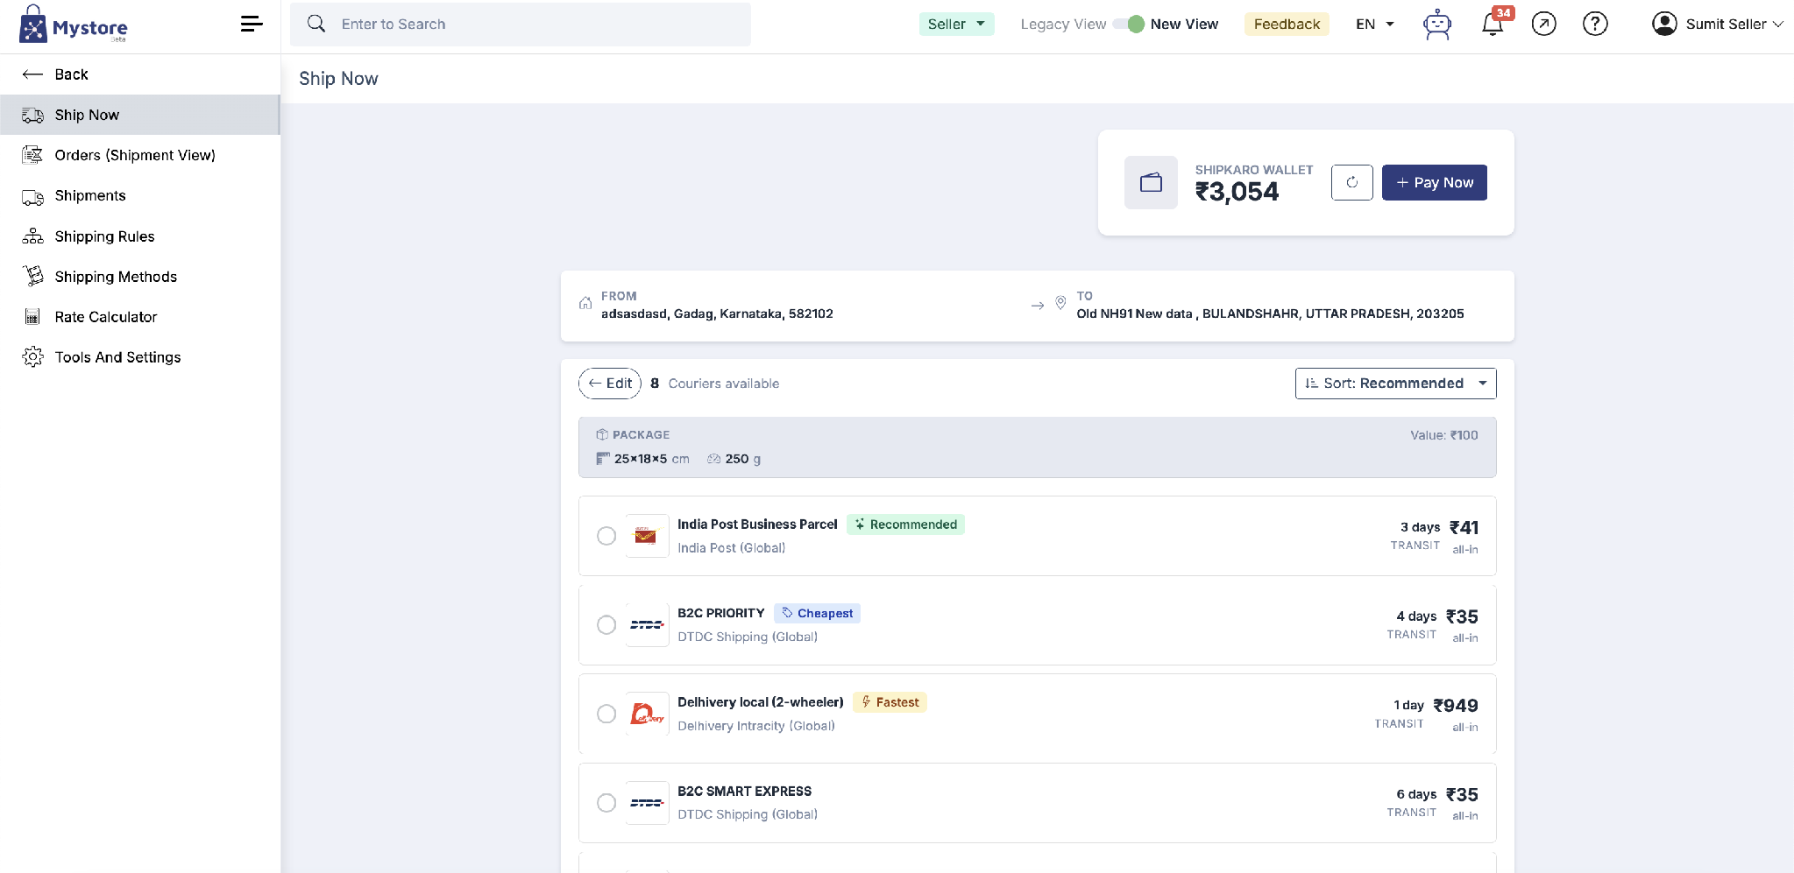Open Orders (Shipment View)
Image resolution: width=1794 pixels, height=873 pixels.
tap(140, 155)
